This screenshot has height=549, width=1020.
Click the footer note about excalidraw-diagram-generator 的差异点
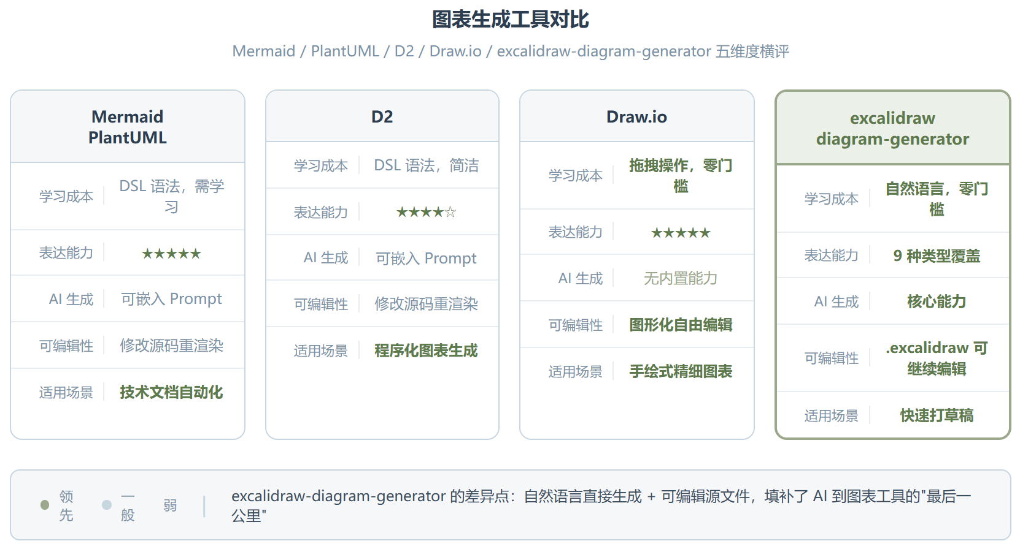click(601, 505)
